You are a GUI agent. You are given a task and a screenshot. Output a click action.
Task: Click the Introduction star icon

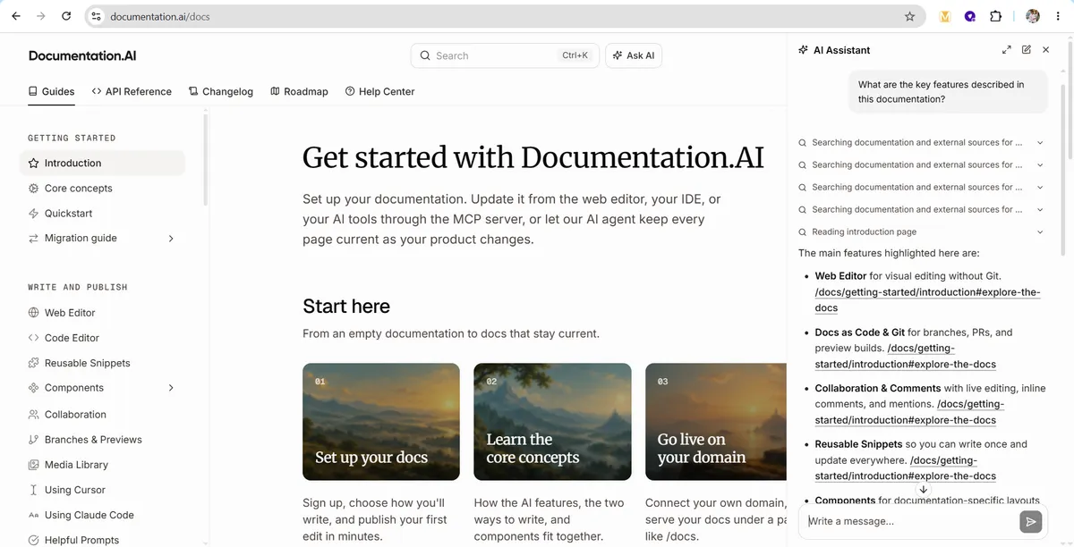point(34,164)
